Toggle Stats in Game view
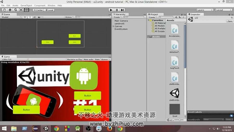Screen dimensions: 234x132 97,60
